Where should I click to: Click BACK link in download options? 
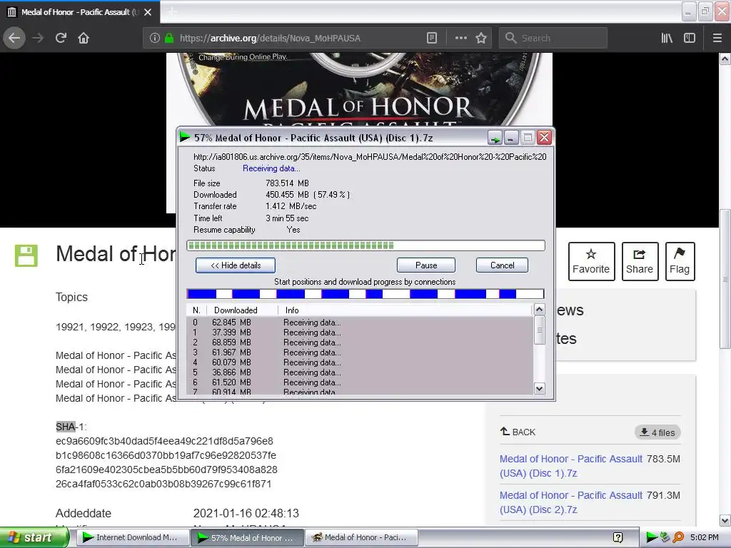click(518, 432)
